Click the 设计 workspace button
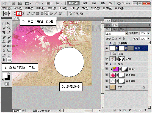The width and height of the screenshot is (152, 113). coord(85,3)
